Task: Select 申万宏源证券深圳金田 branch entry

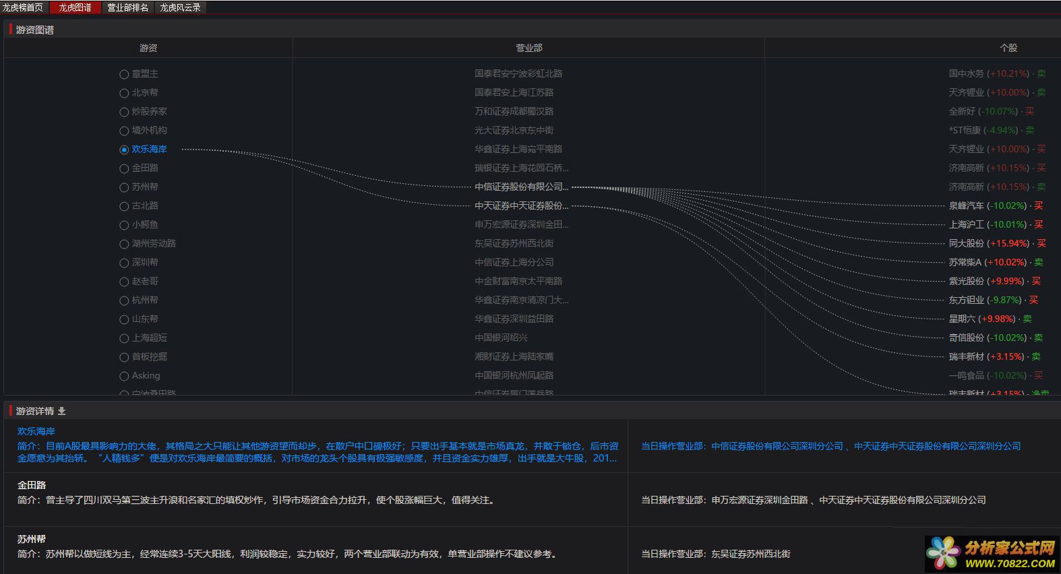Action: [522, 224]
